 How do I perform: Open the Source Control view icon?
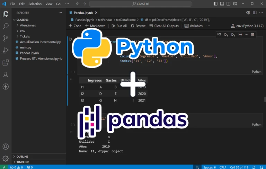6,38
